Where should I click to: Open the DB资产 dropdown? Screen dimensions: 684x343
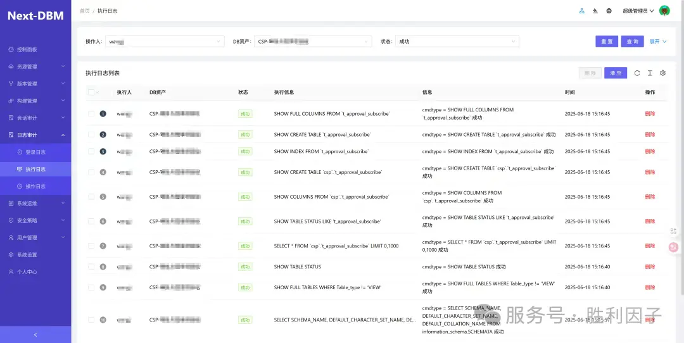pyautogui.click(x=313, y=41)
